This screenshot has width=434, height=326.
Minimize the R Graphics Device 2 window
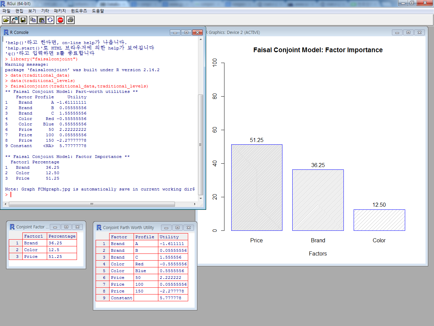coord(397,33)
